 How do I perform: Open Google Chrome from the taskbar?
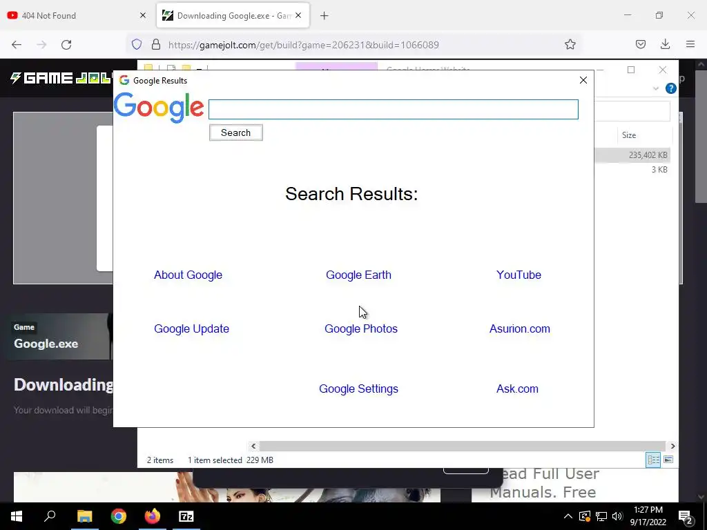[119, 516]
